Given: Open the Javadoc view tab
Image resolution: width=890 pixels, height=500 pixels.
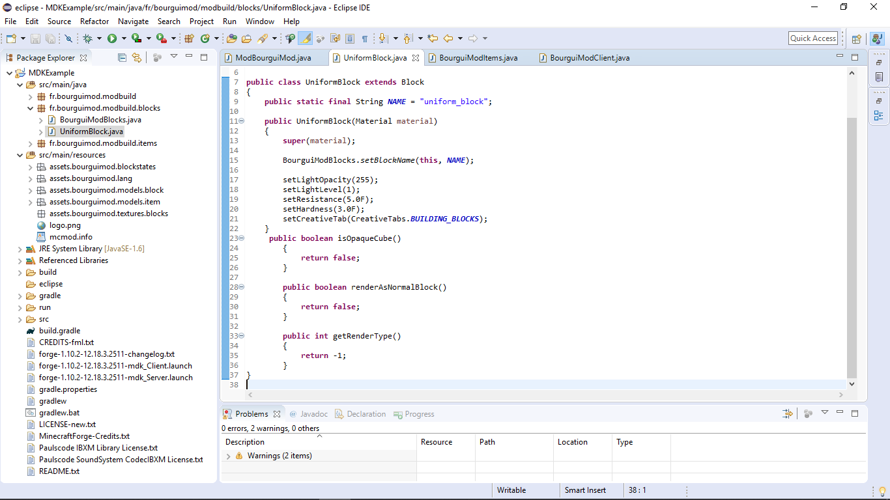Looking at the screenshot, I should click(313, 414).
